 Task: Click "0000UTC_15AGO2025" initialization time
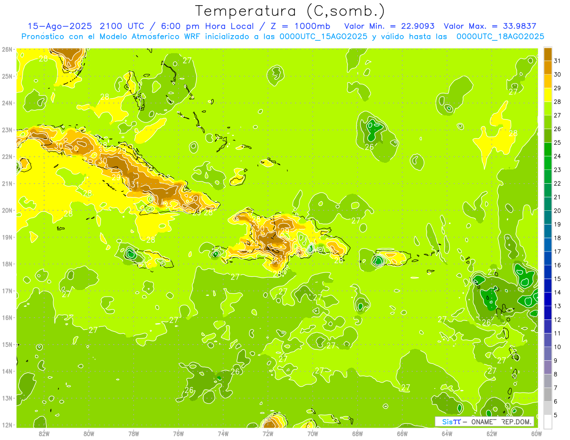coord(323,37)
